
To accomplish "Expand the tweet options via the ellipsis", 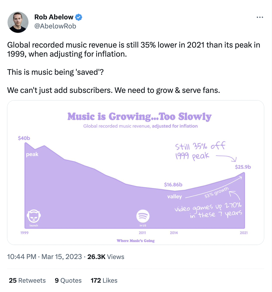I will tap(260, 17).
